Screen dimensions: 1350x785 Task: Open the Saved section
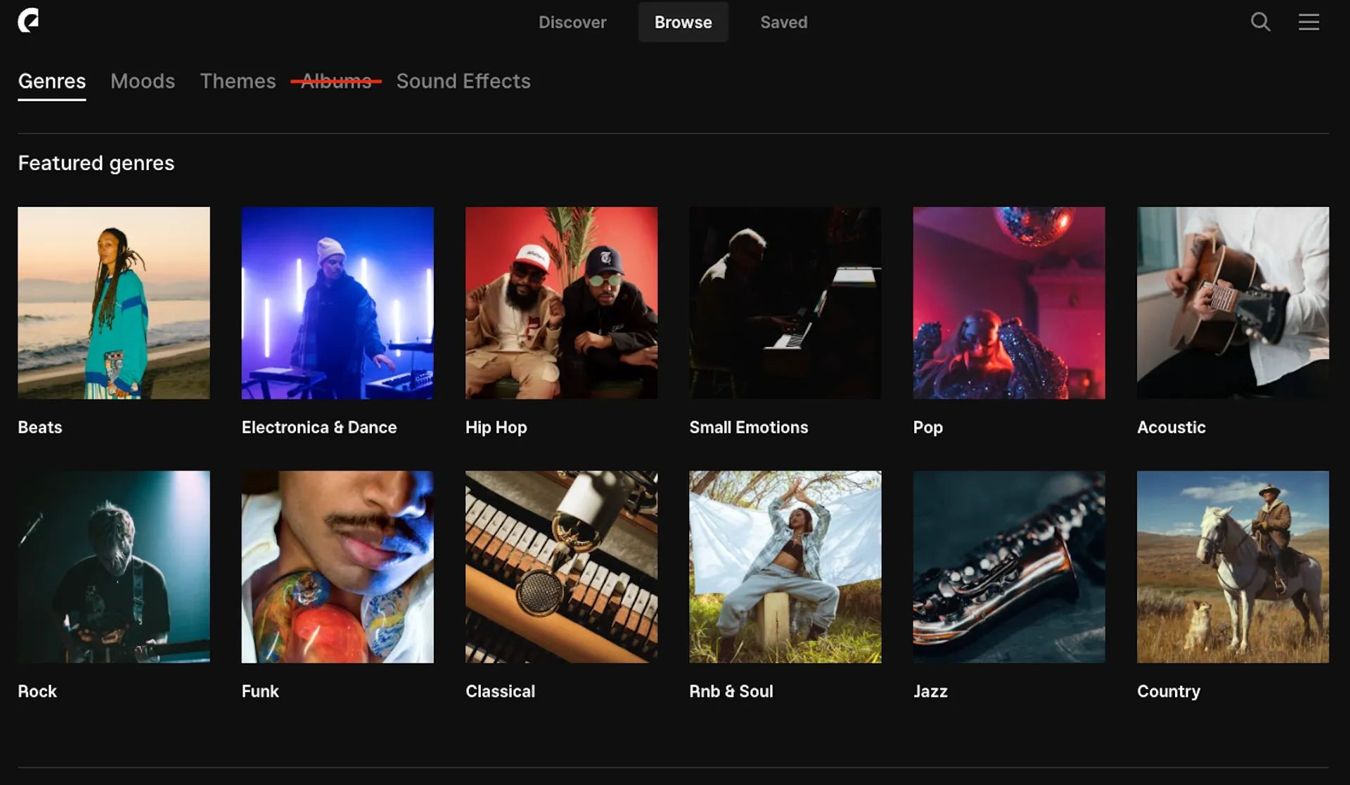[783, 22]
